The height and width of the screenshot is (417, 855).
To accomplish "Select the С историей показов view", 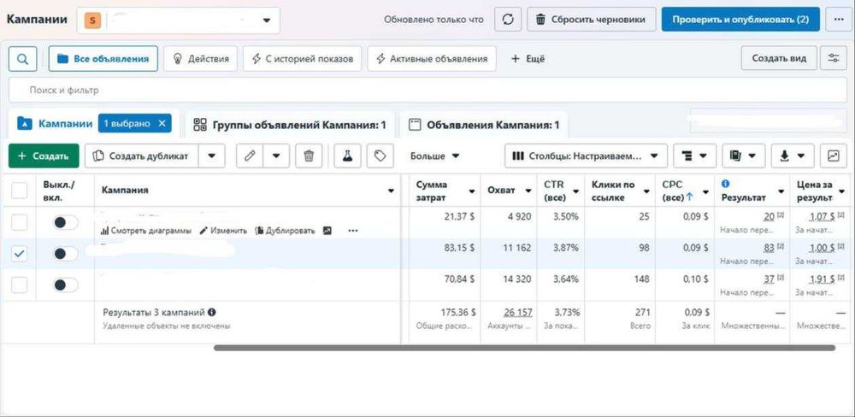I will (302, 59).
